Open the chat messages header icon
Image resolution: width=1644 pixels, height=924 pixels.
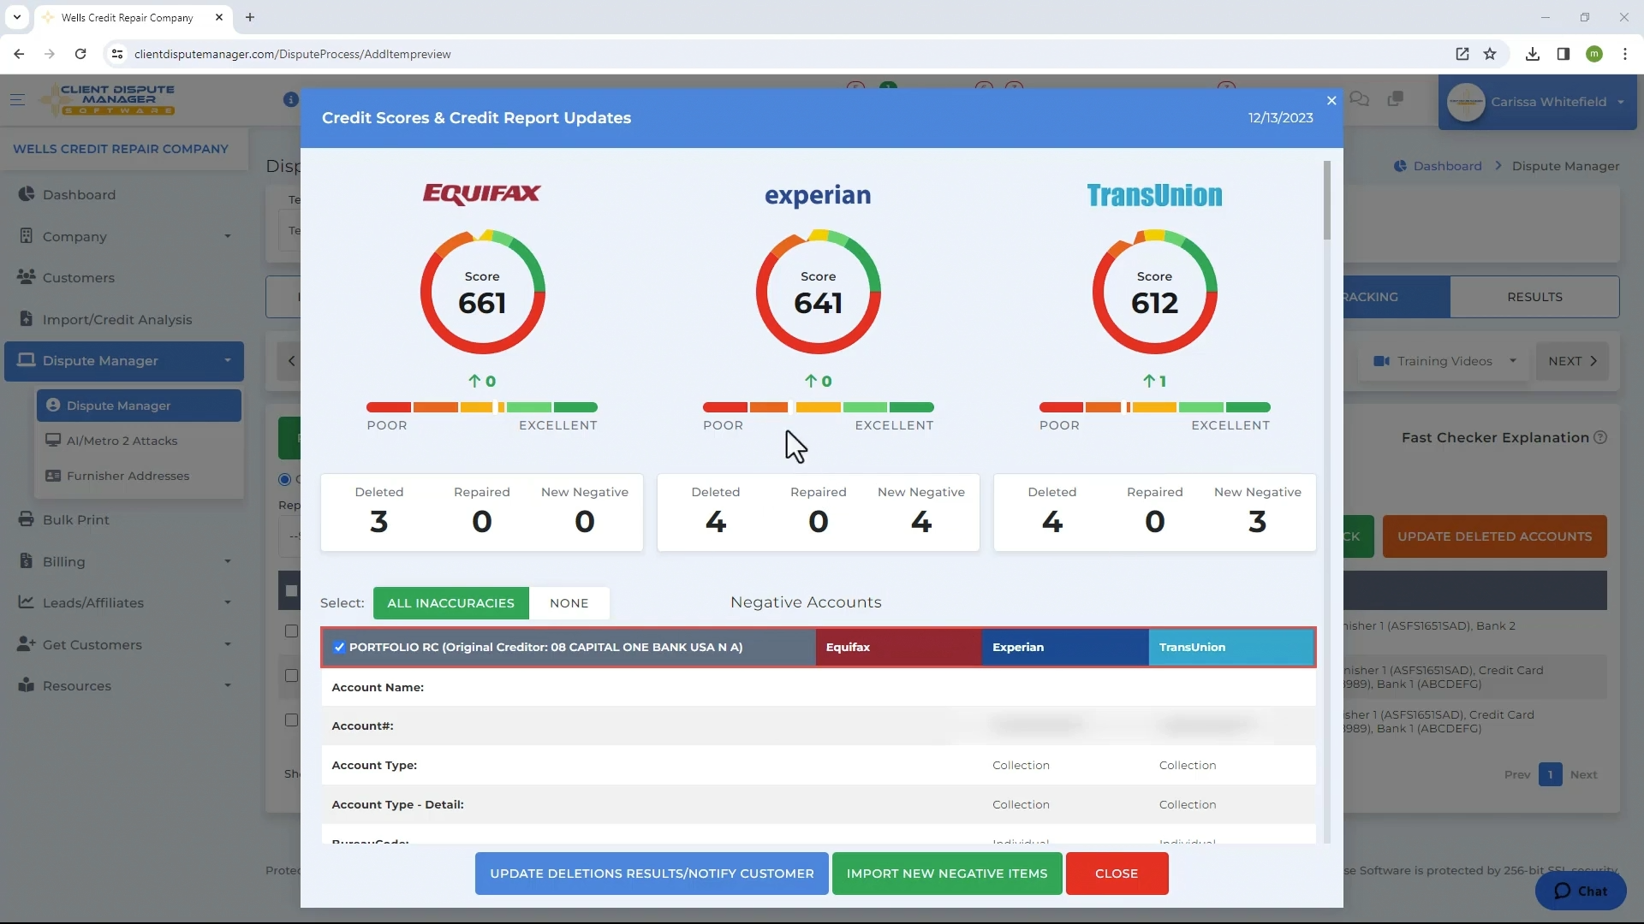tap(1359, 99)
